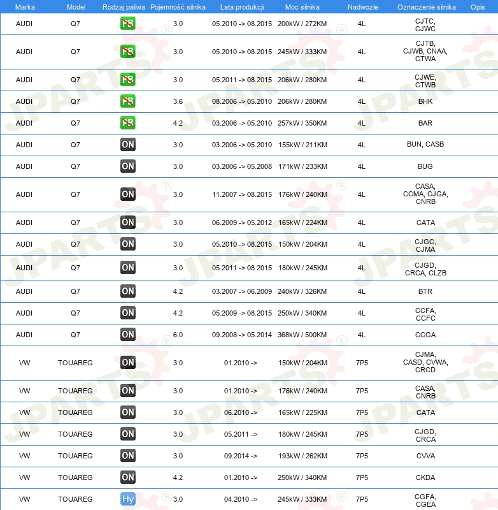The height and width of the screenshot is (510, 498).
Task: Select the PB icon in the CJWE, CTWB row
Action: 128,80
